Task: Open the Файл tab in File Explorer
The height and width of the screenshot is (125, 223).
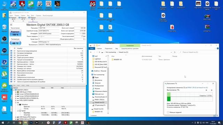Action: pyautogui.click(x=92, y=49)
